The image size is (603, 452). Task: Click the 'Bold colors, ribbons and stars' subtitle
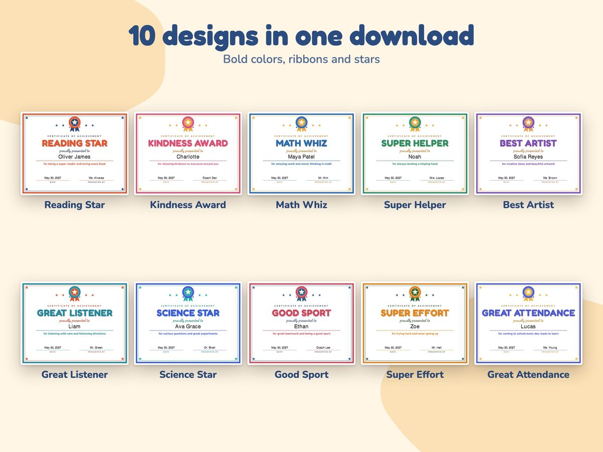click(301, 59)
